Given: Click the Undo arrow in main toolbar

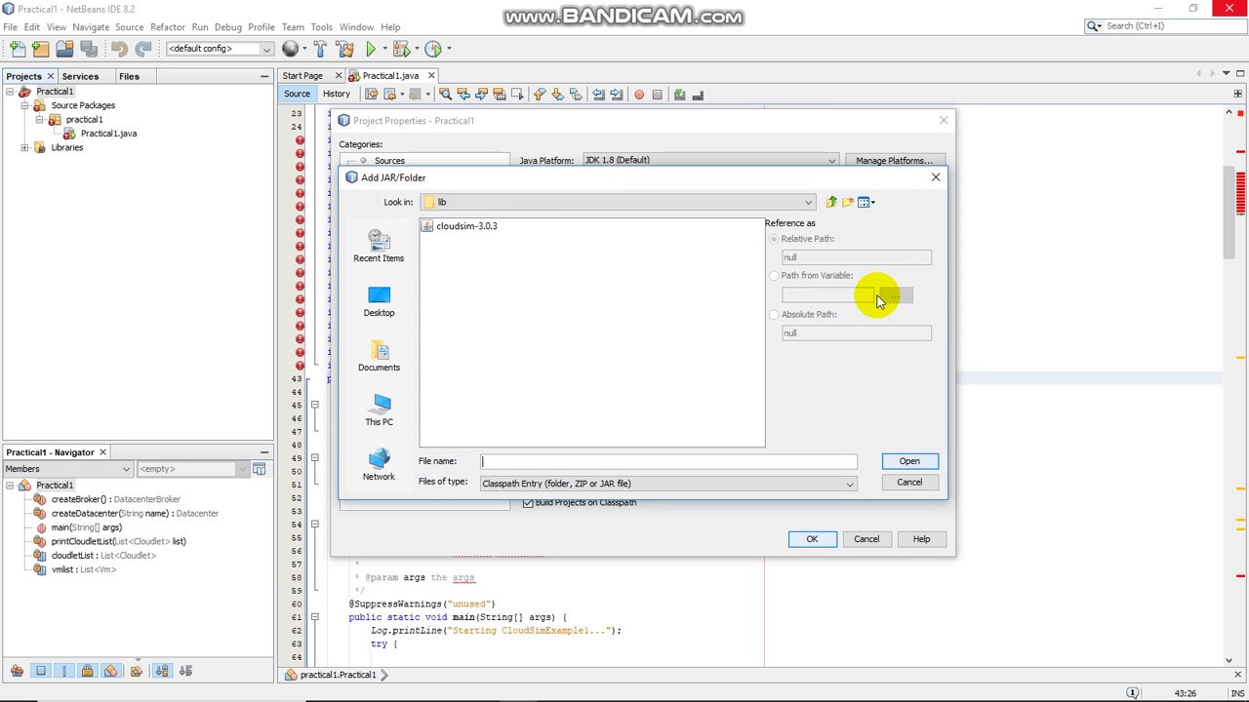Looking at the screenshot, I should coord(119,49).
